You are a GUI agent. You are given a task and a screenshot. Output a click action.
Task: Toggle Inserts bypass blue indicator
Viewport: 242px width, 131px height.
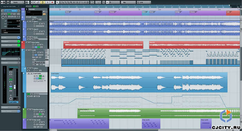(19, 37)
